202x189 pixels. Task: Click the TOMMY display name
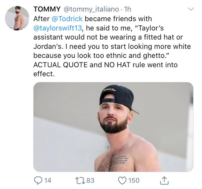[x=47, y=9]
